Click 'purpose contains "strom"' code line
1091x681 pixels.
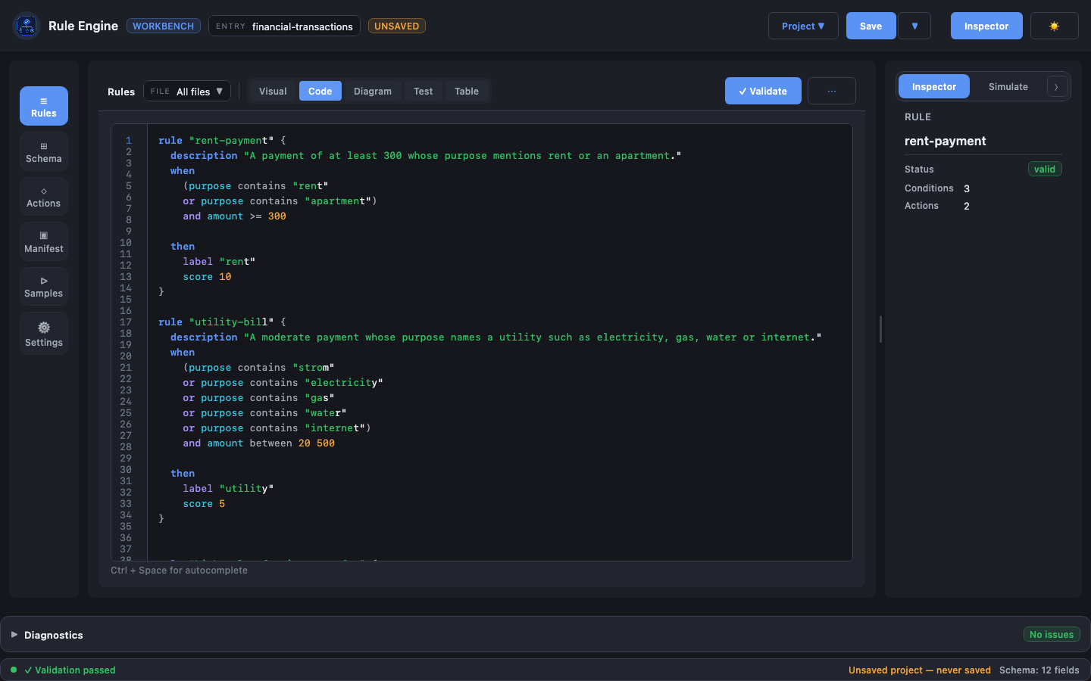click(258, 368)
